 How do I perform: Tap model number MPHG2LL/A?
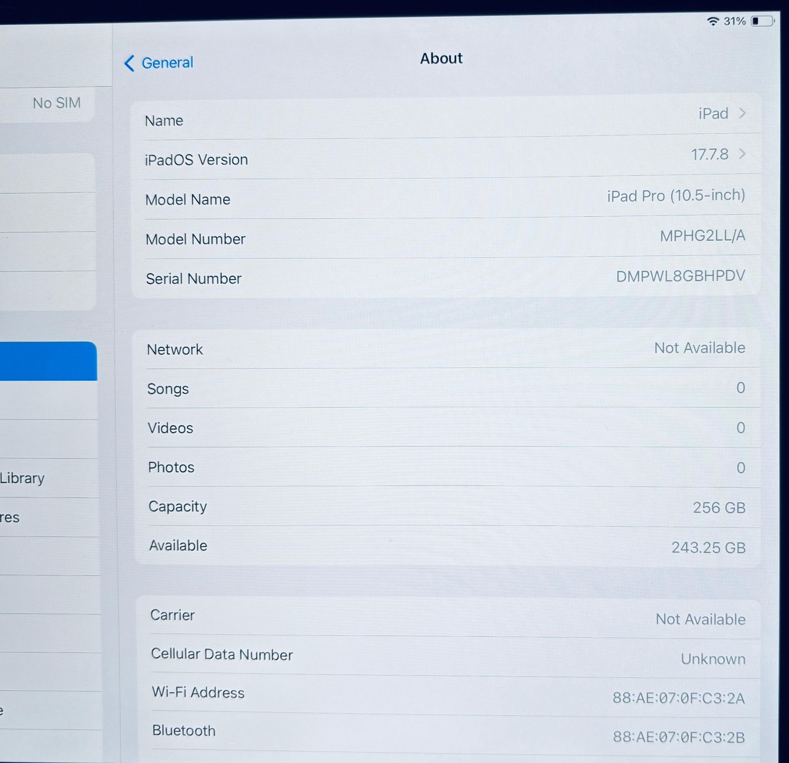(703, 236)
